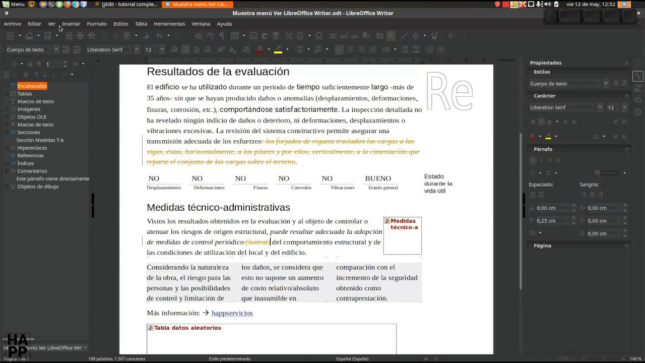Click the Save document icon
This screenshot has width=645, height=363.
(x=47, y=36)
